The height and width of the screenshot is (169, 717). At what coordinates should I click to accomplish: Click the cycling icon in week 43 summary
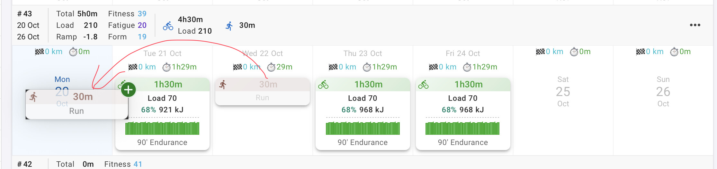(168, 26)
